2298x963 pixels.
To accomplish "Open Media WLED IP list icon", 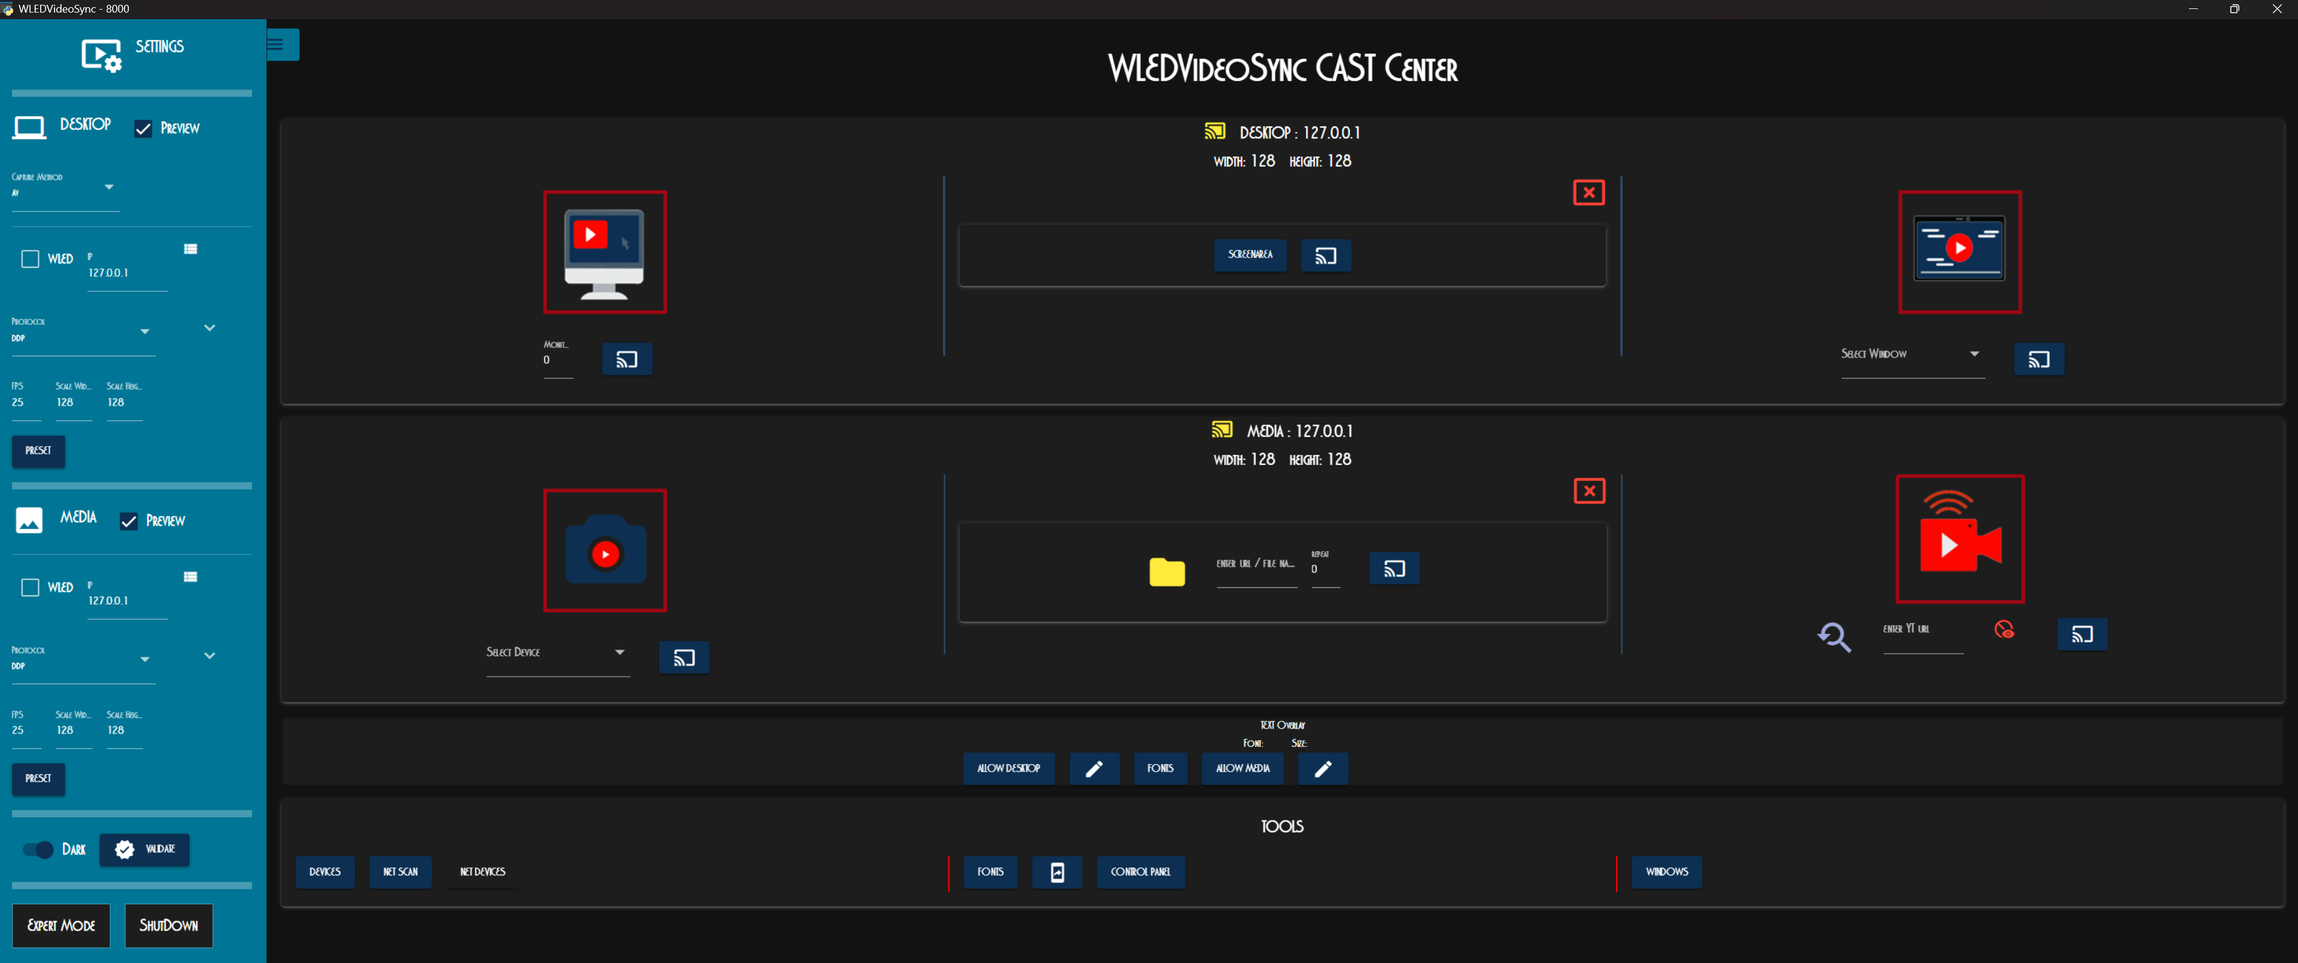I will coord(190,578).
